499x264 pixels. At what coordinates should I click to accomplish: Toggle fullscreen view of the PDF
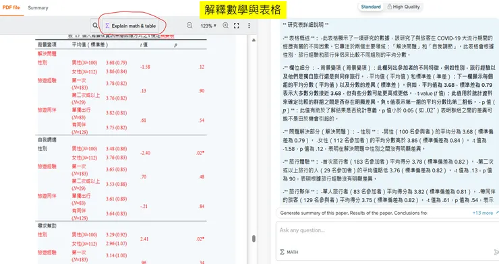[x=237, y=26]
